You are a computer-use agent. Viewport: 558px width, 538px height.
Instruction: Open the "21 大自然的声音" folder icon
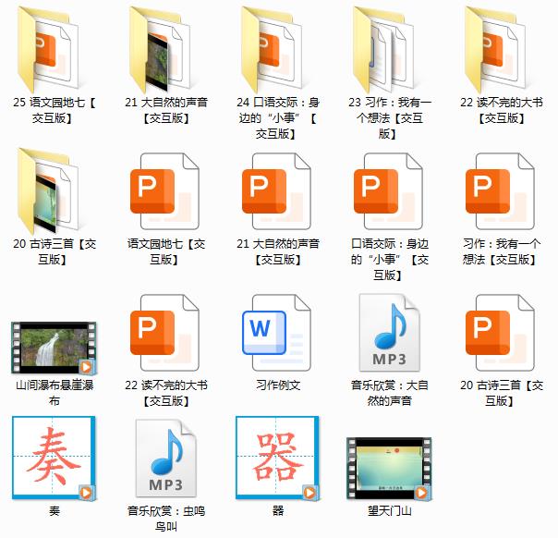click(166, 48)
